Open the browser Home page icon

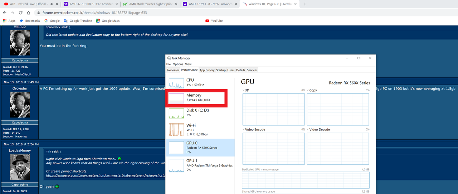pyautogui.click(x=29, y=12)
